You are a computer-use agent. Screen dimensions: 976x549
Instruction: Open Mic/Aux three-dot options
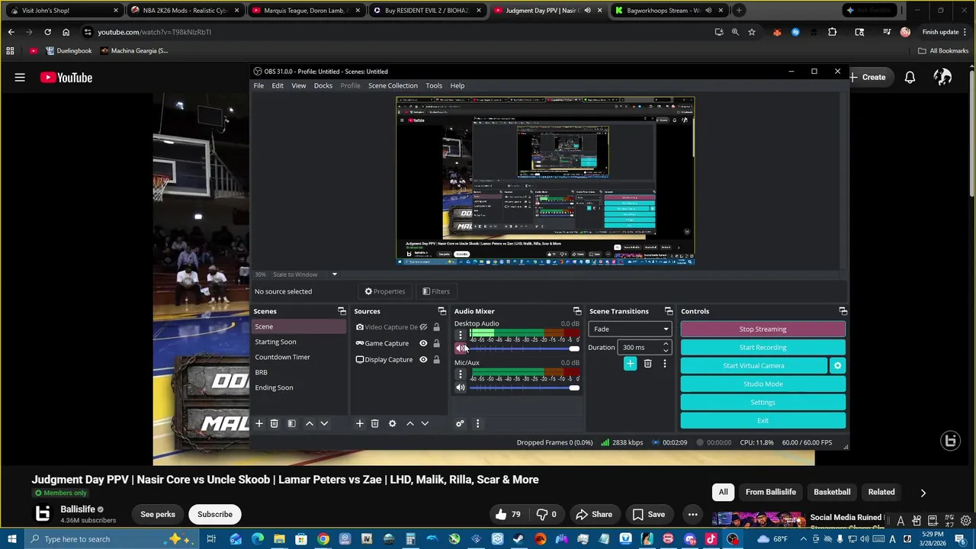[460, 374]
